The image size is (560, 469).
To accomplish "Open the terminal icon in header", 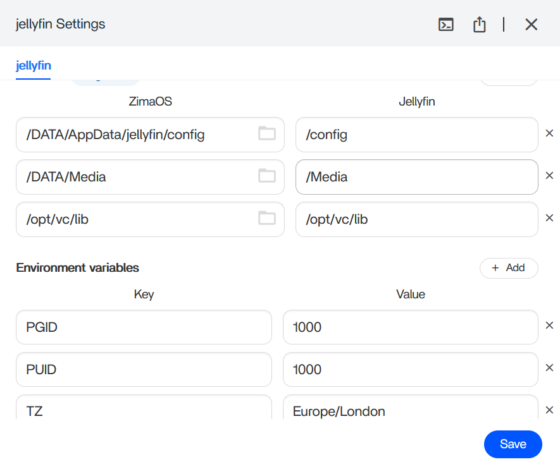I will pyautogui.click(x=446, y=25).
